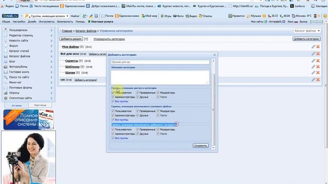The height and width of the screenshot is (184, 328).
Task: Toggle Все группы under download files groups
Action: 113,120
